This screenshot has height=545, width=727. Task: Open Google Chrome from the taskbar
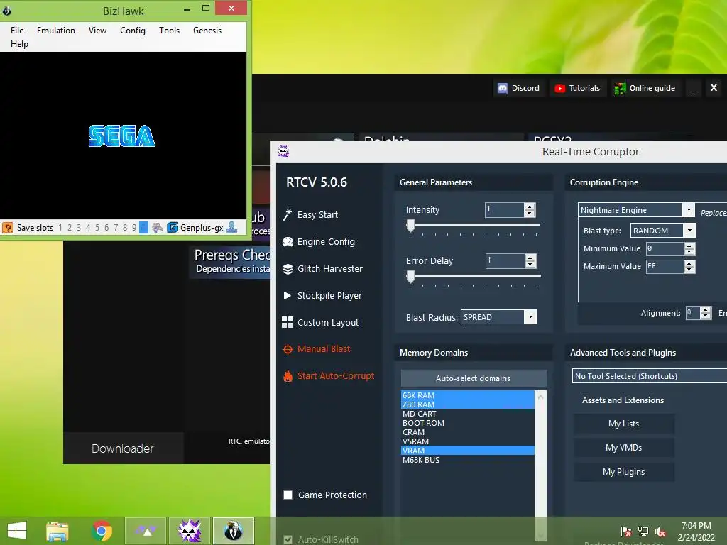click(x=102, y=531)
